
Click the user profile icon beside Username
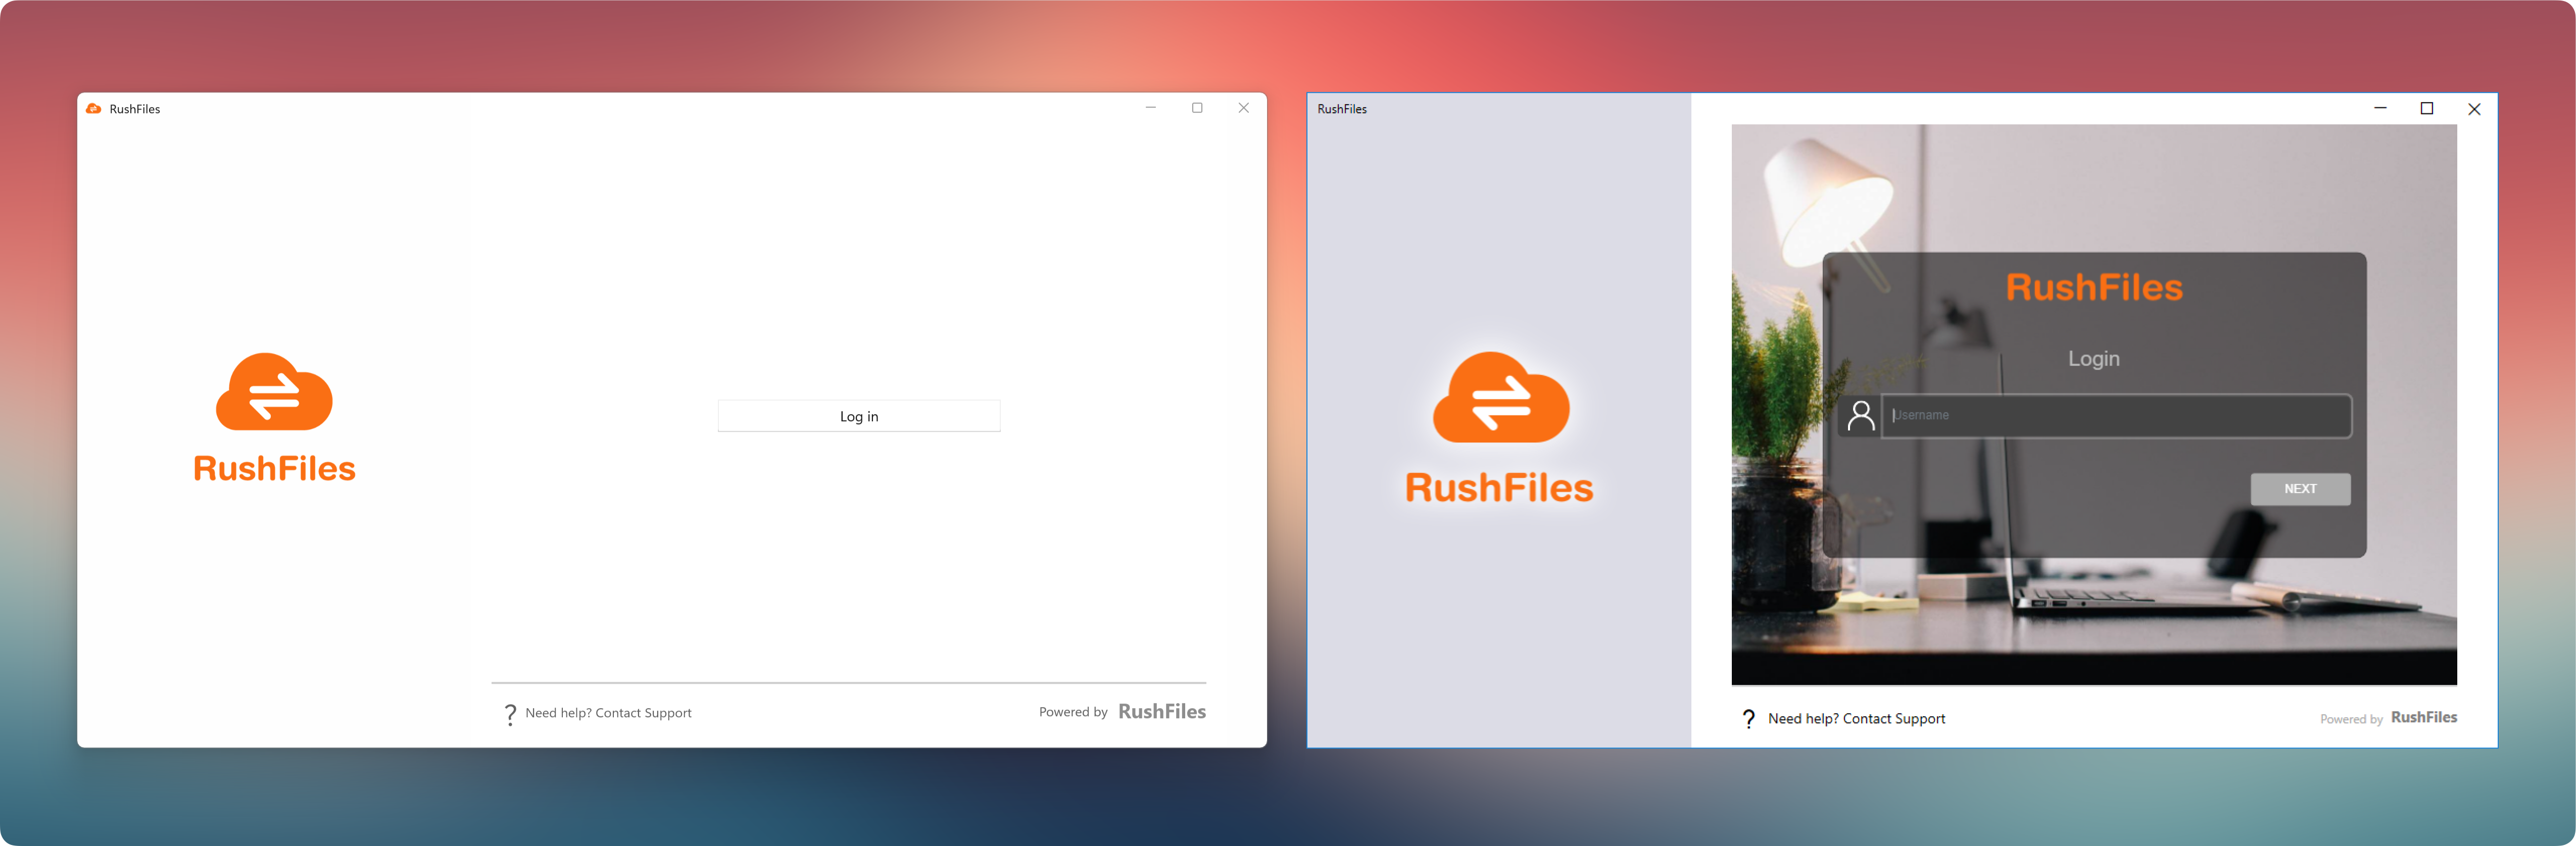coord(1860,415)
